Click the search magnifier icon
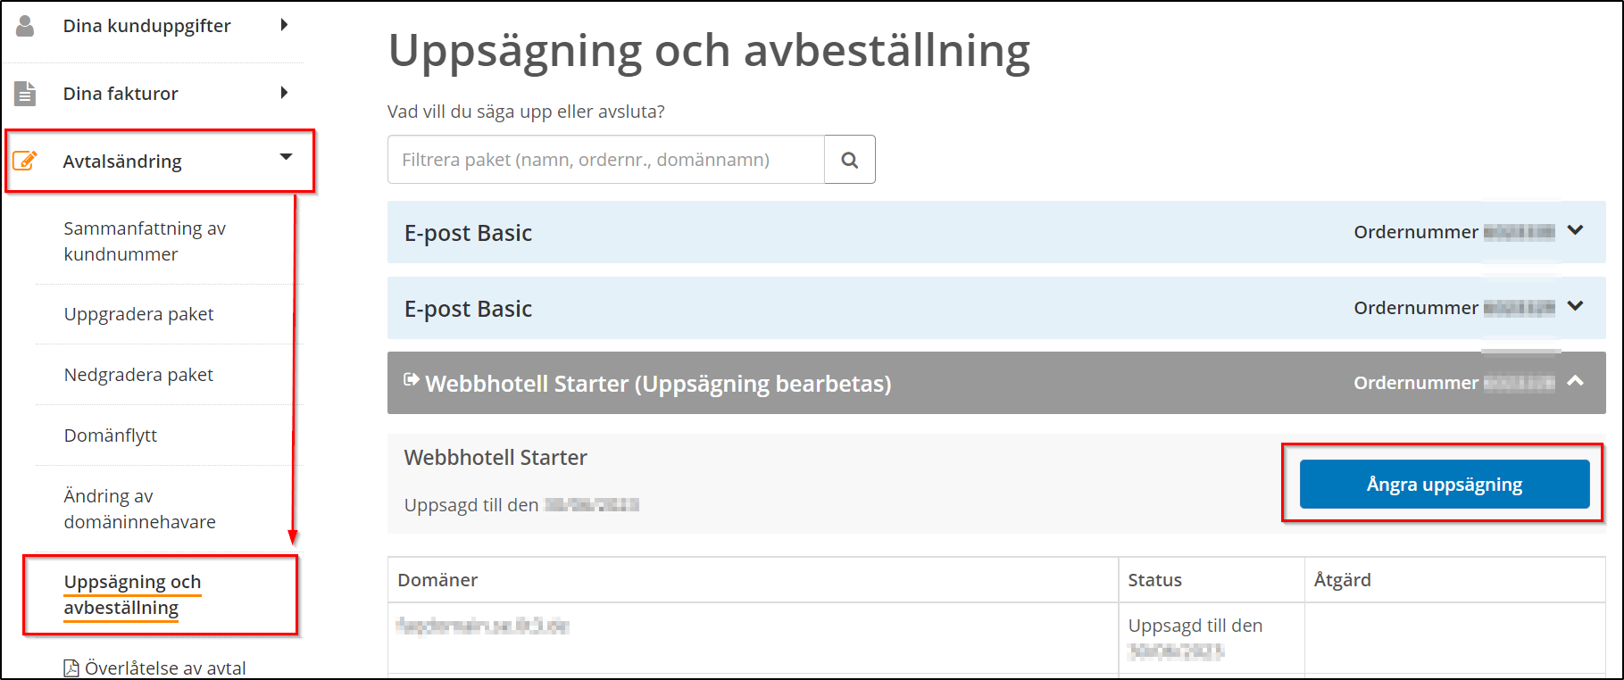The width and height of the screenshot is (1624, 680). pyautogui.click(x=849, y=159)
